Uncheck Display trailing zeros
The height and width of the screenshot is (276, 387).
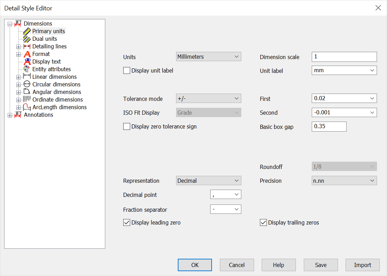[263, 222]
